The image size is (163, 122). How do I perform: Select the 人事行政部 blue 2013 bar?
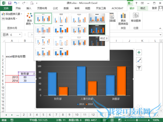[x=81, y=81]
